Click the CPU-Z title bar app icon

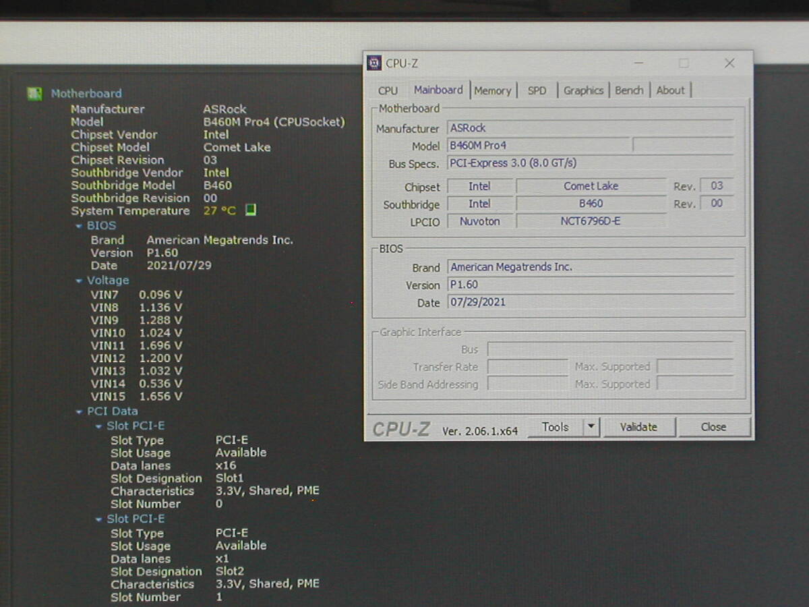click(x=374, y=63)
